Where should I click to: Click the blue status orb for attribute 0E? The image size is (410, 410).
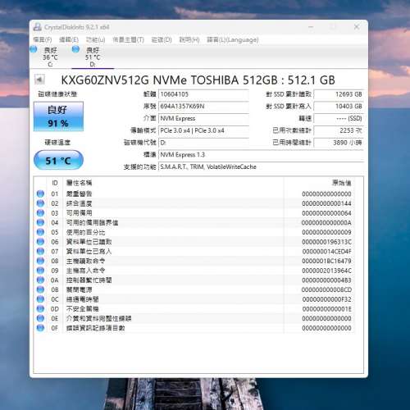pyautogui.click(x=40, y=318)
